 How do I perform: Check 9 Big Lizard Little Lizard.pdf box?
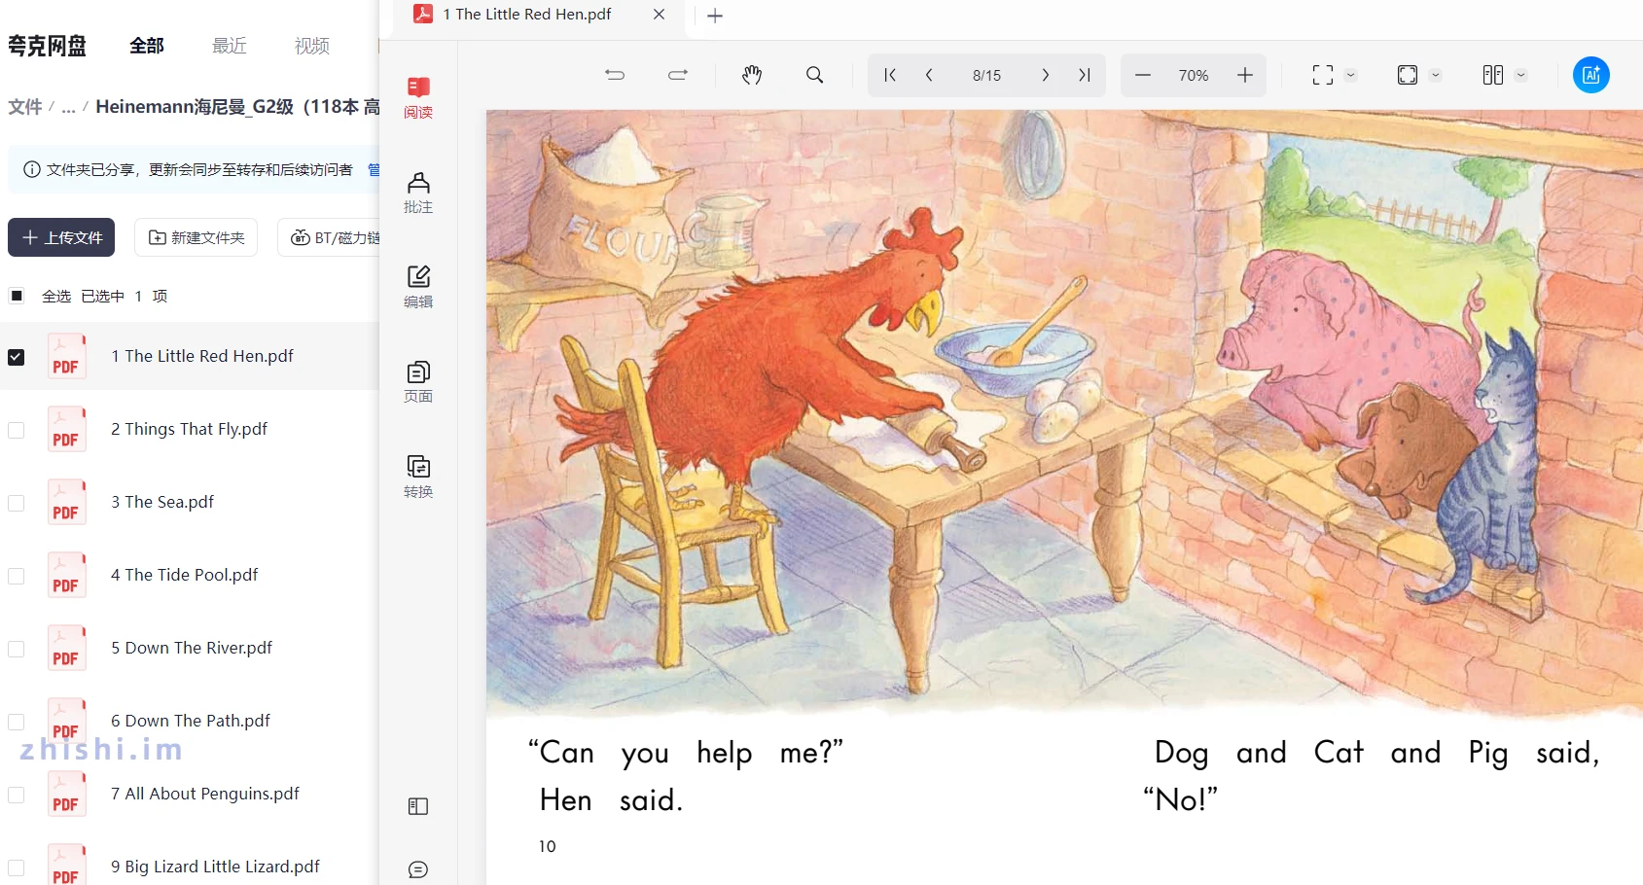pyautogui.click(x=17, y=867)
